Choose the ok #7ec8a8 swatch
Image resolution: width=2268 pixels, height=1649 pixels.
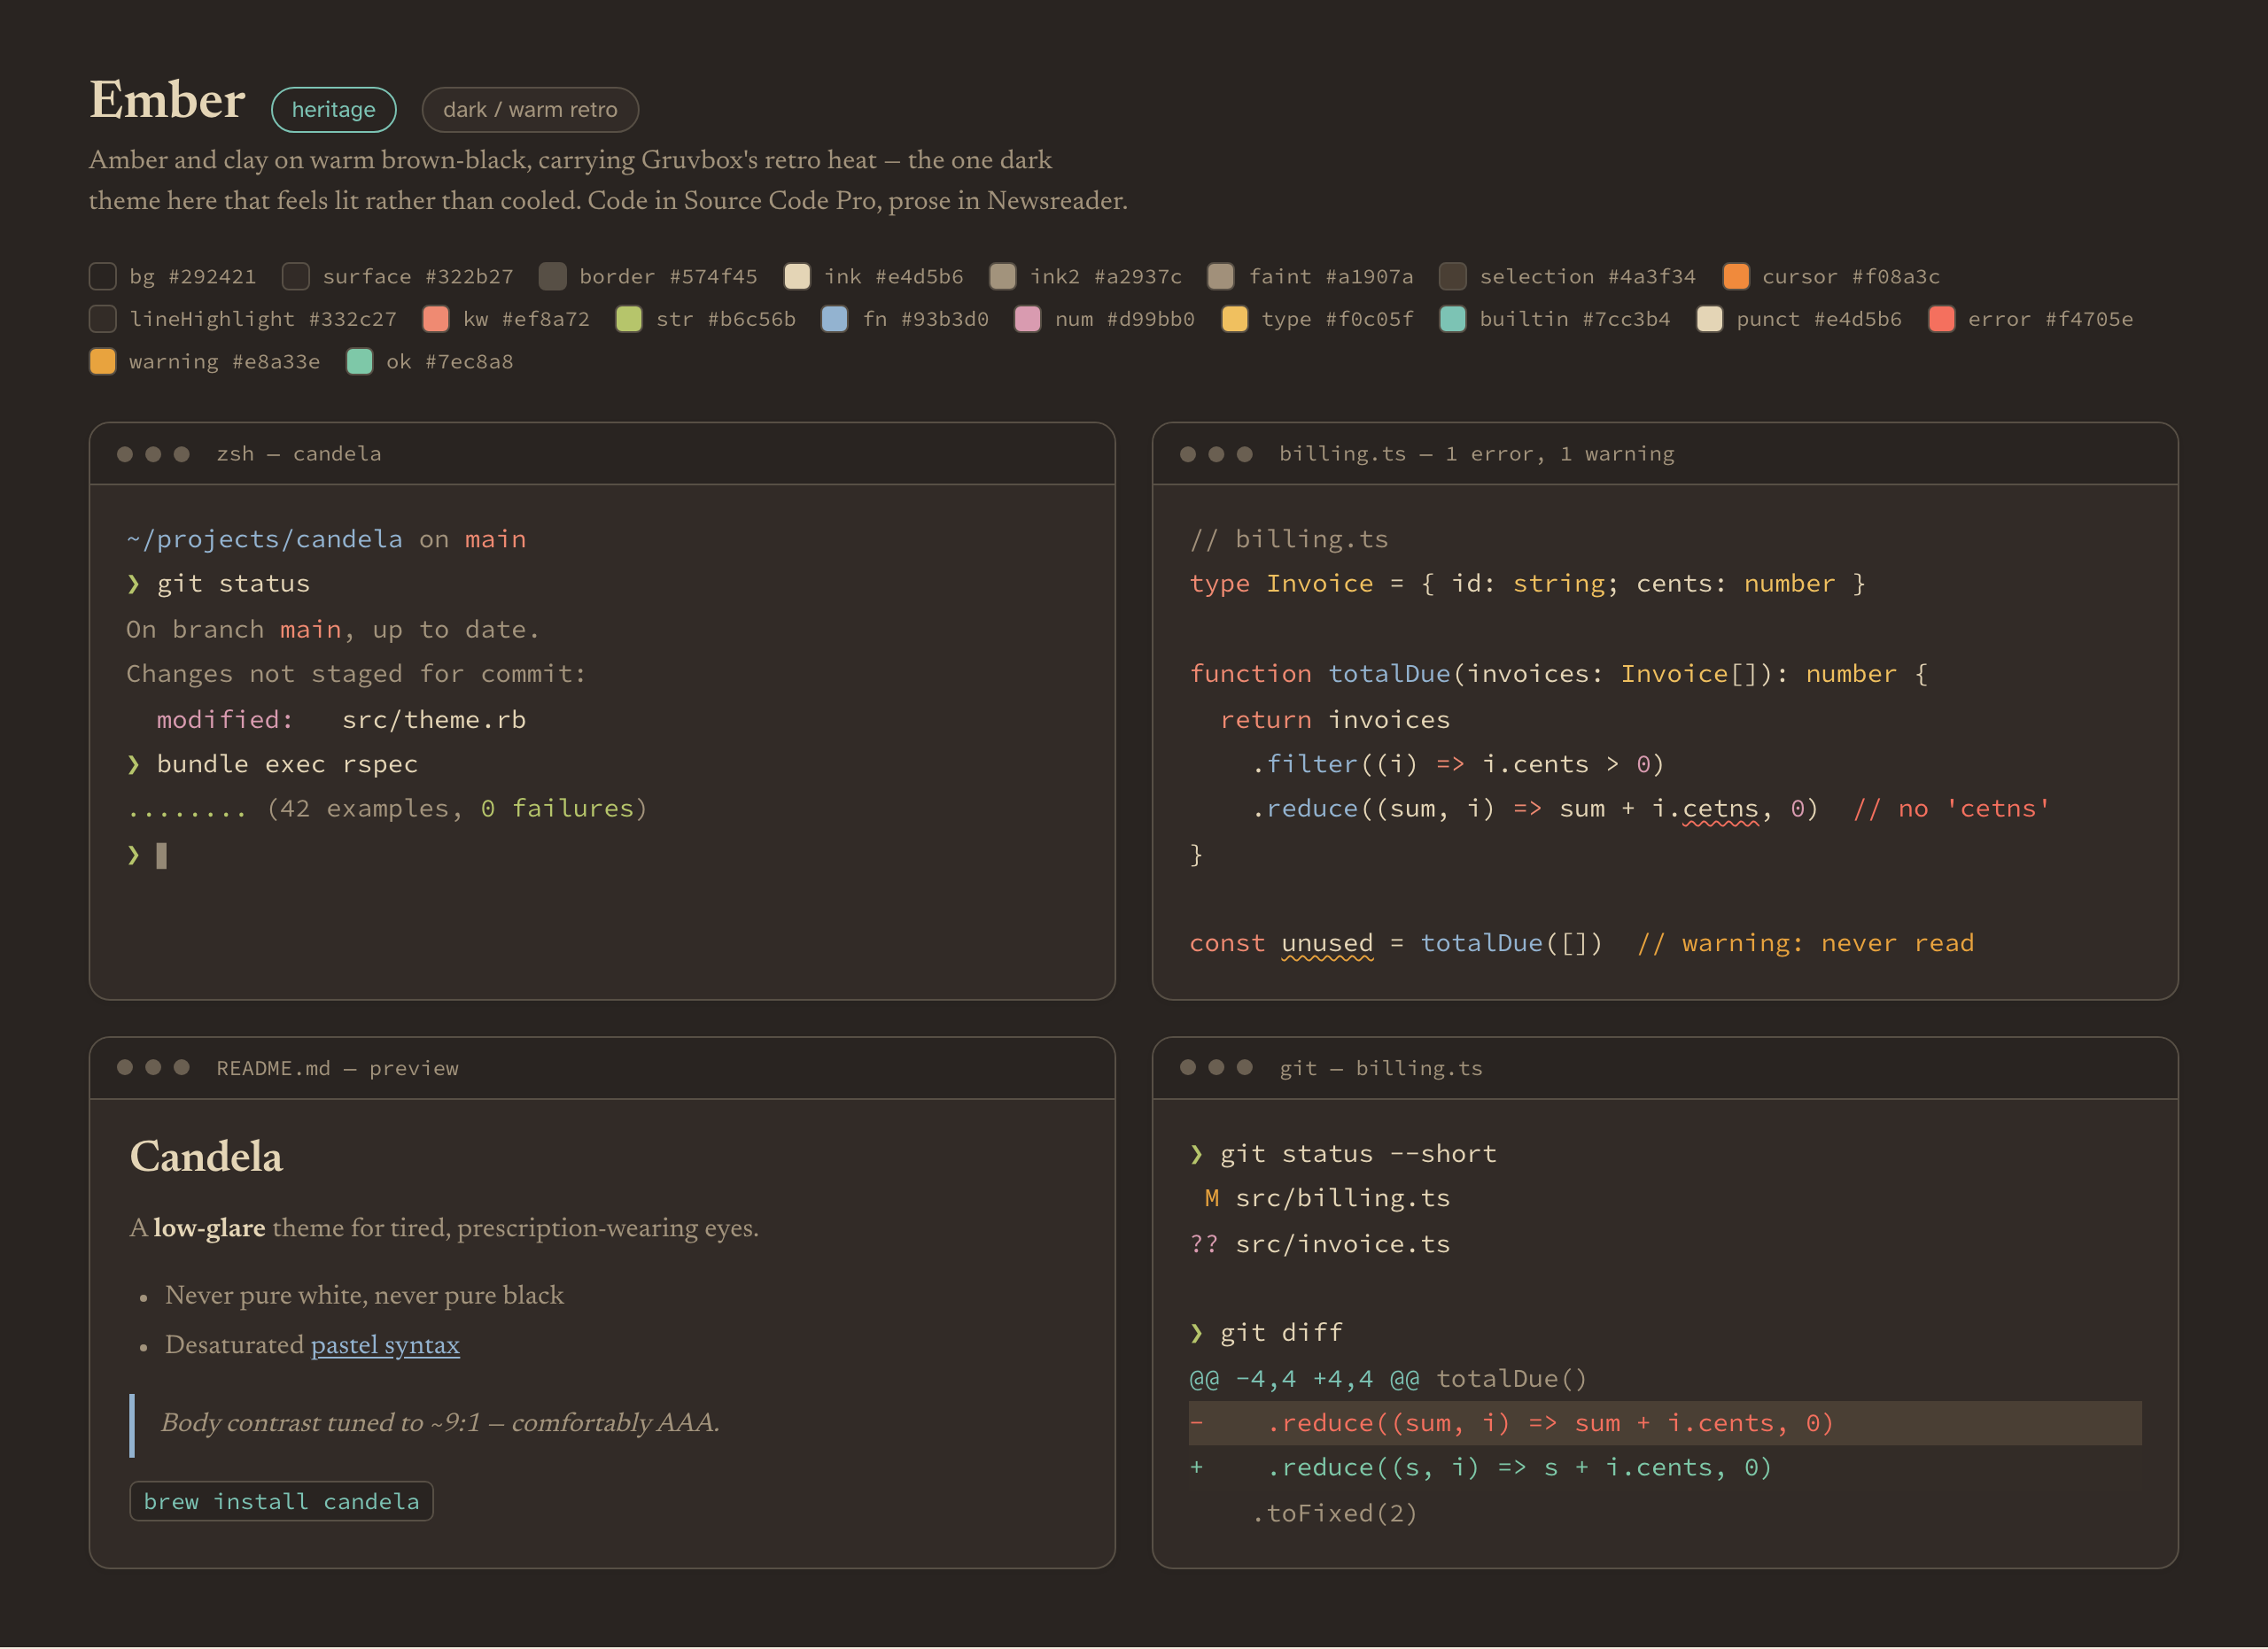tap(359, 362)
